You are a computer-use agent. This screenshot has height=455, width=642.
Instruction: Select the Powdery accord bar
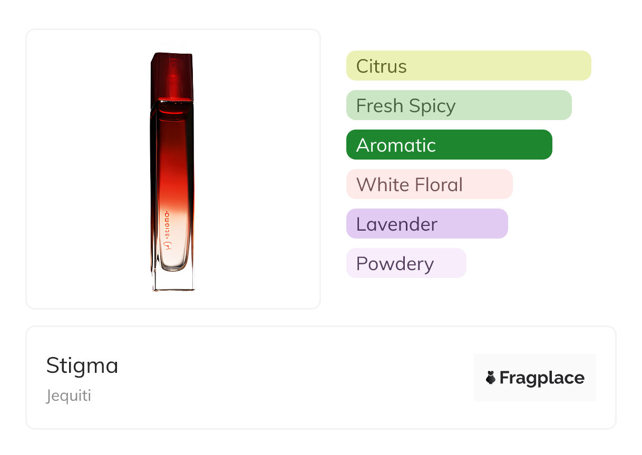[x=406, y=263]
